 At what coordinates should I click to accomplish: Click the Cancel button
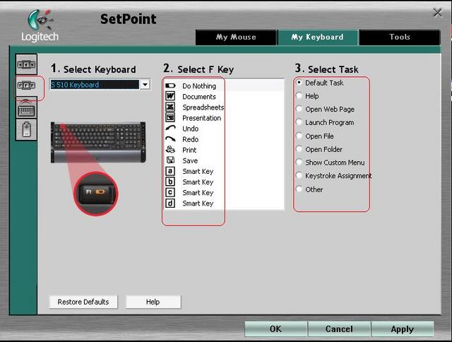click(x=339, y=329)
